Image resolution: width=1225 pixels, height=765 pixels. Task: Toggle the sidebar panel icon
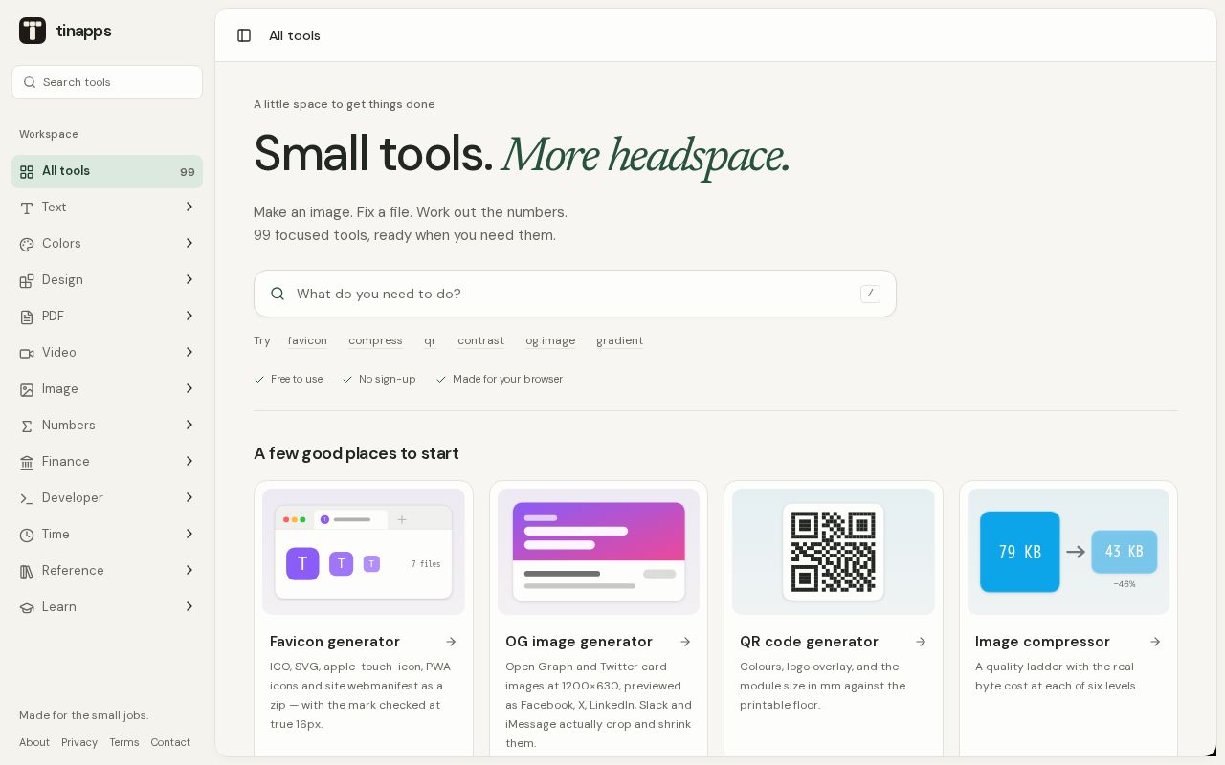(x=244, y=35)
